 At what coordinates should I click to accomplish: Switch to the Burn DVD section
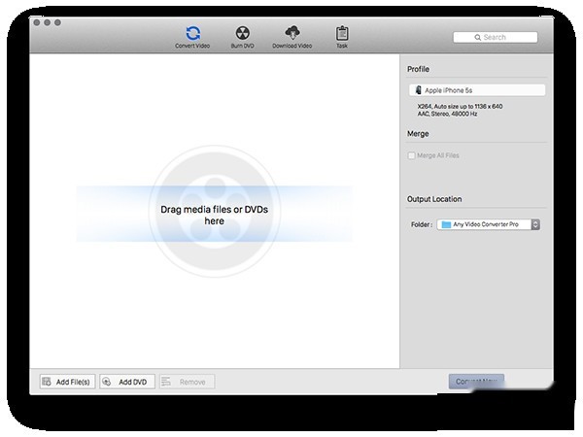click(x=242, y=37)
